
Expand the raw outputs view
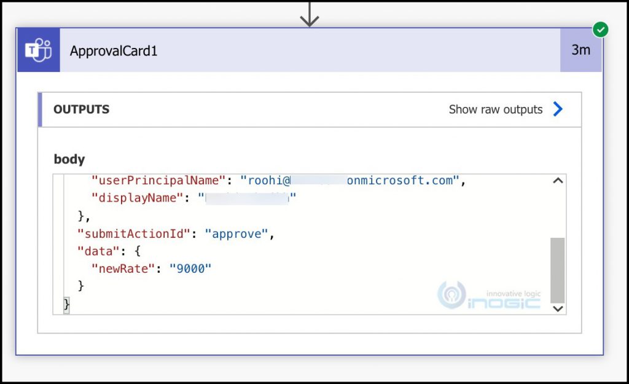tap(495, 109)
